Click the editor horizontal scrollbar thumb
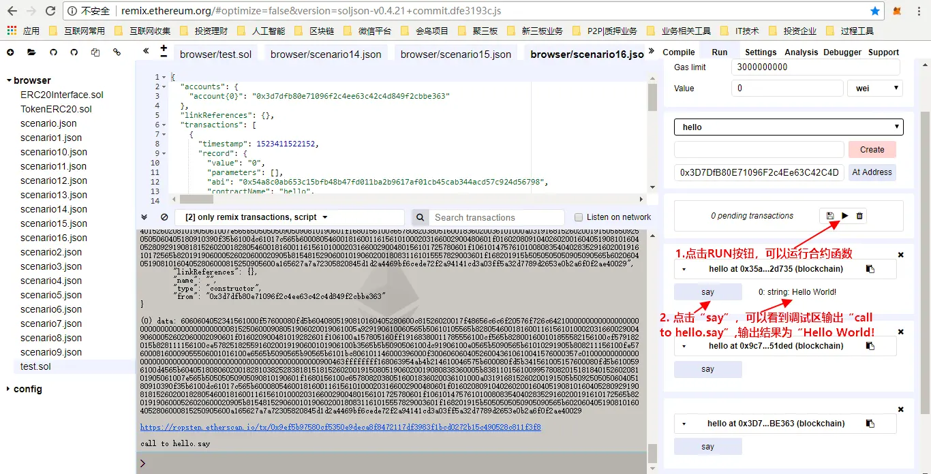931x474 pixels. point(196,199)
